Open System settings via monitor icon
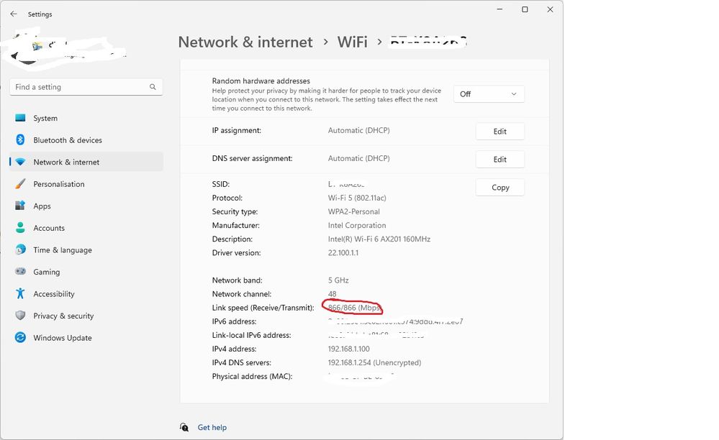719x440 pixels. (x=20, y=118)
